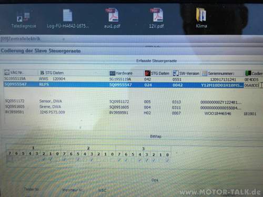Screen dimensions: 263x197
Task: Click the coding field showing 06A8DD
Action: [x=251, y=85]
